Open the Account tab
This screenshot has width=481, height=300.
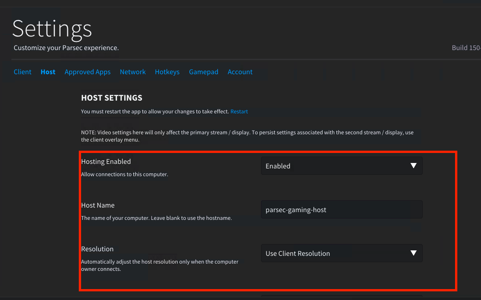[x=240, y=72]
